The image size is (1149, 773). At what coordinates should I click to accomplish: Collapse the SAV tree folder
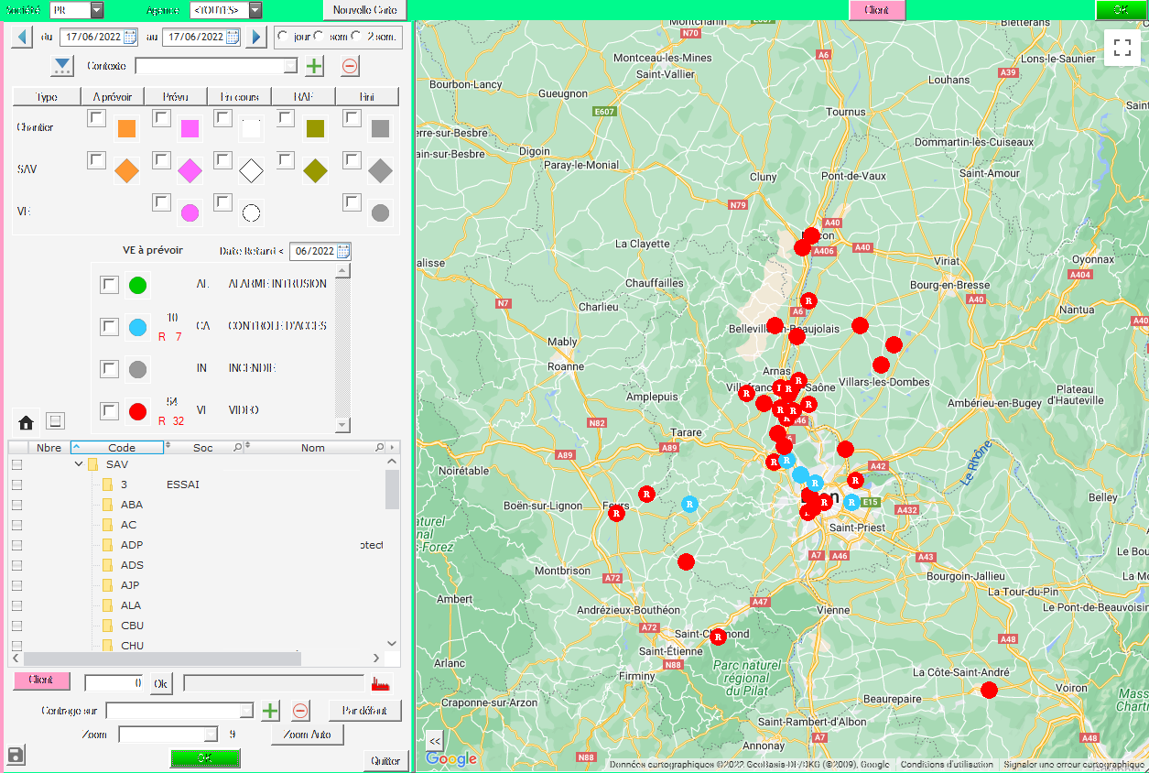(80, 464)
